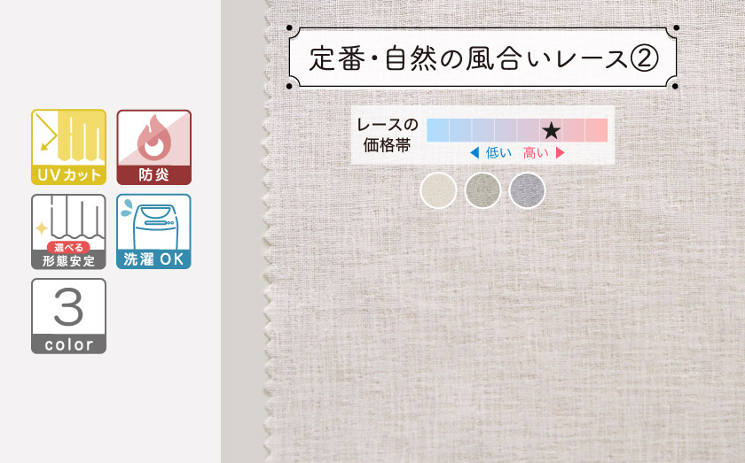This screenshot has width=745, height=463.
Task: Click the yellow UVカット icon
Action: click(68, 147)
